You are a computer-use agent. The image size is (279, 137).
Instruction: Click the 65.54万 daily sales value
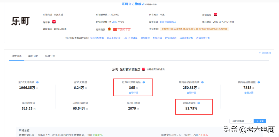(79, 108)
